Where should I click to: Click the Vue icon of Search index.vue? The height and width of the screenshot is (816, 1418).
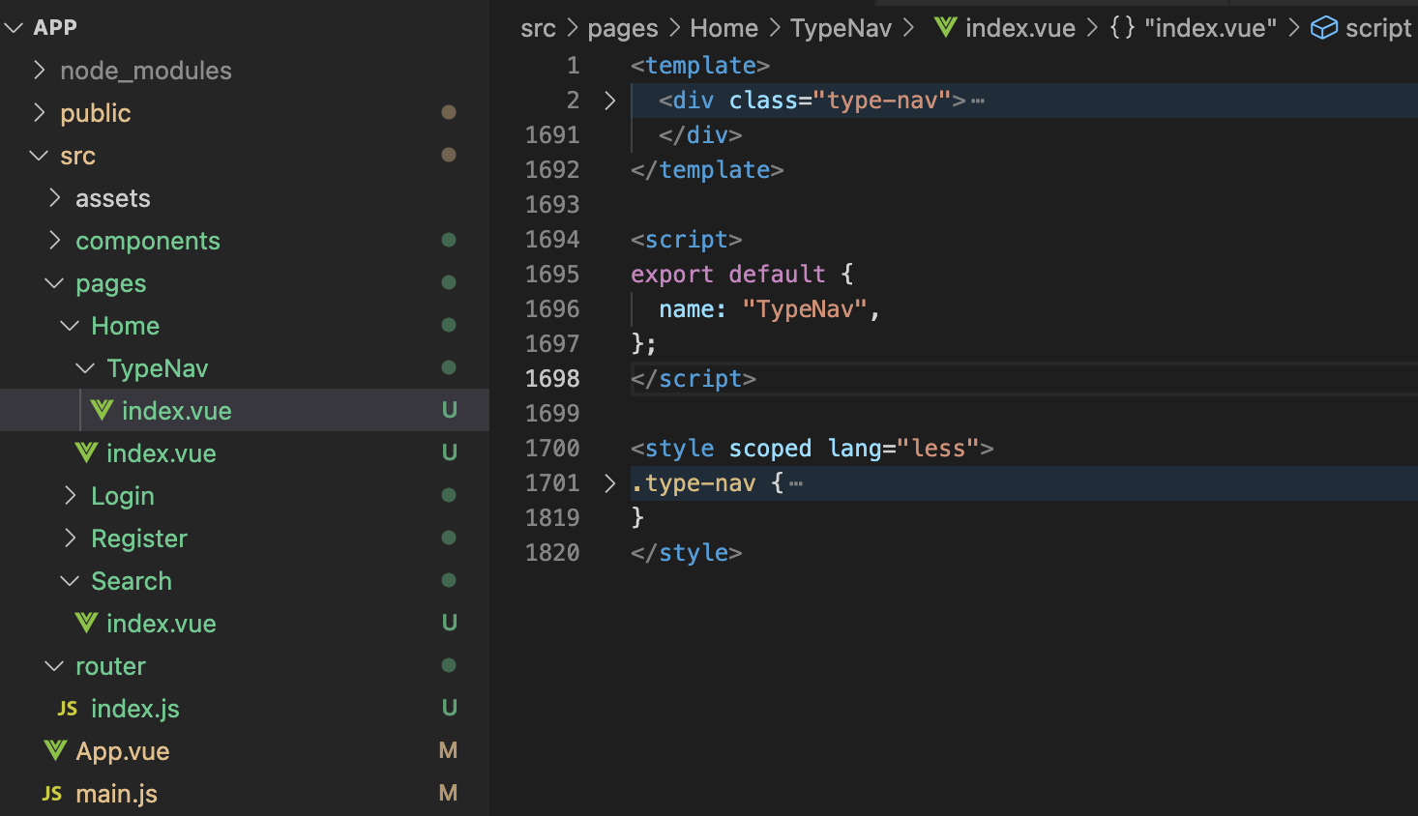point(86,624)
